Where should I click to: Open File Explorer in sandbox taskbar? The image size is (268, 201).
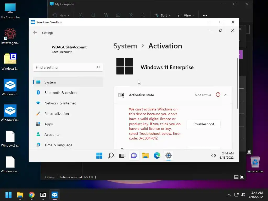tap(146, 155)
